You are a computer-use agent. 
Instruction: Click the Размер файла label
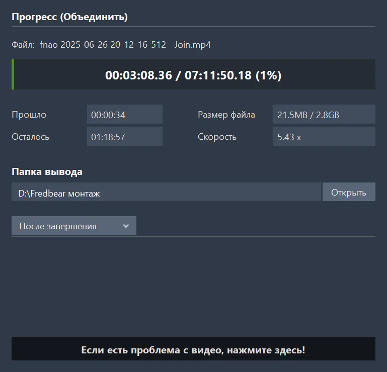pos(226,115)
